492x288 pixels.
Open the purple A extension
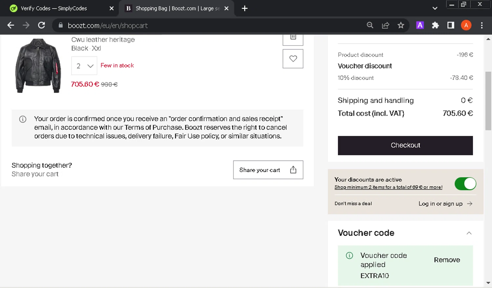pyautogui.click(x=420, y=25)
